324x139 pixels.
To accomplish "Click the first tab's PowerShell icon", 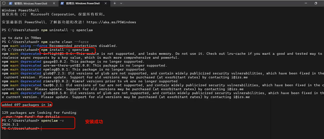I will [x=11, y=3].
